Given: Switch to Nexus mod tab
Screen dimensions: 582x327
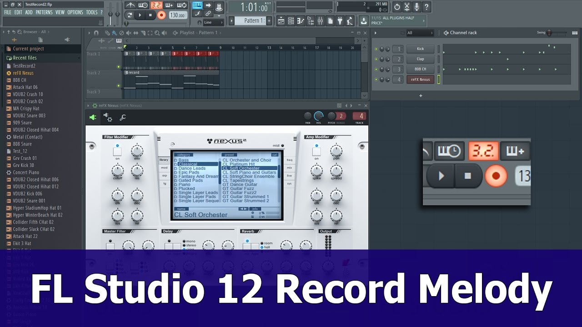Looking at the screenshot, I should (164, 168).
